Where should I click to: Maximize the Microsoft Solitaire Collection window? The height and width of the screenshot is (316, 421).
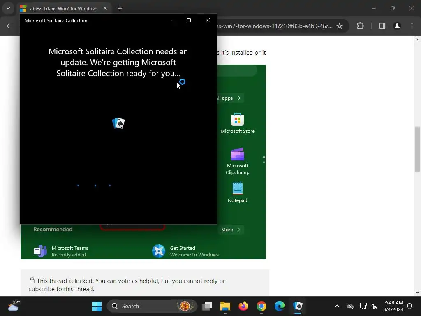189,20
